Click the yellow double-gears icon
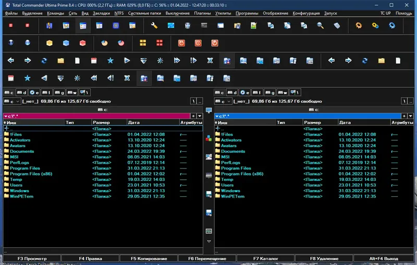417x265 pixels. (x=375, y=25)
